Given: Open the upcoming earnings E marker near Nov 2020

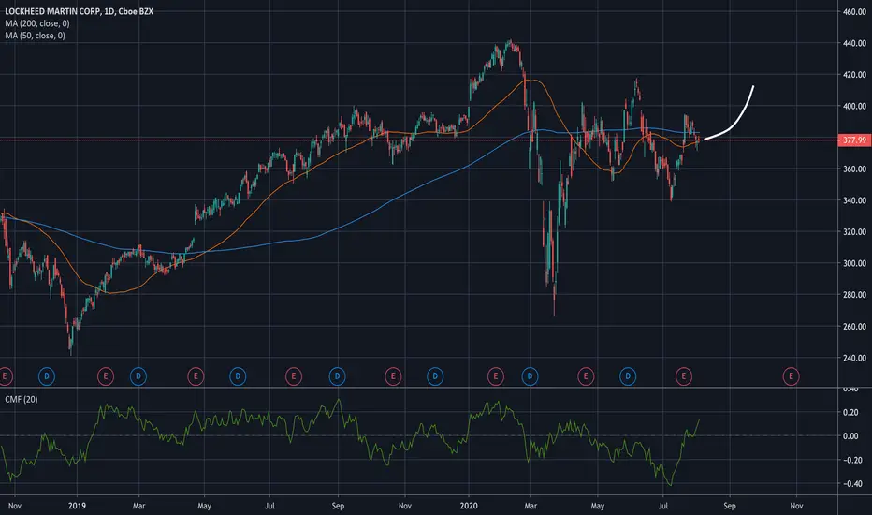Looking at the screenshot, I should pyautogui.click(x=791, y=376).
